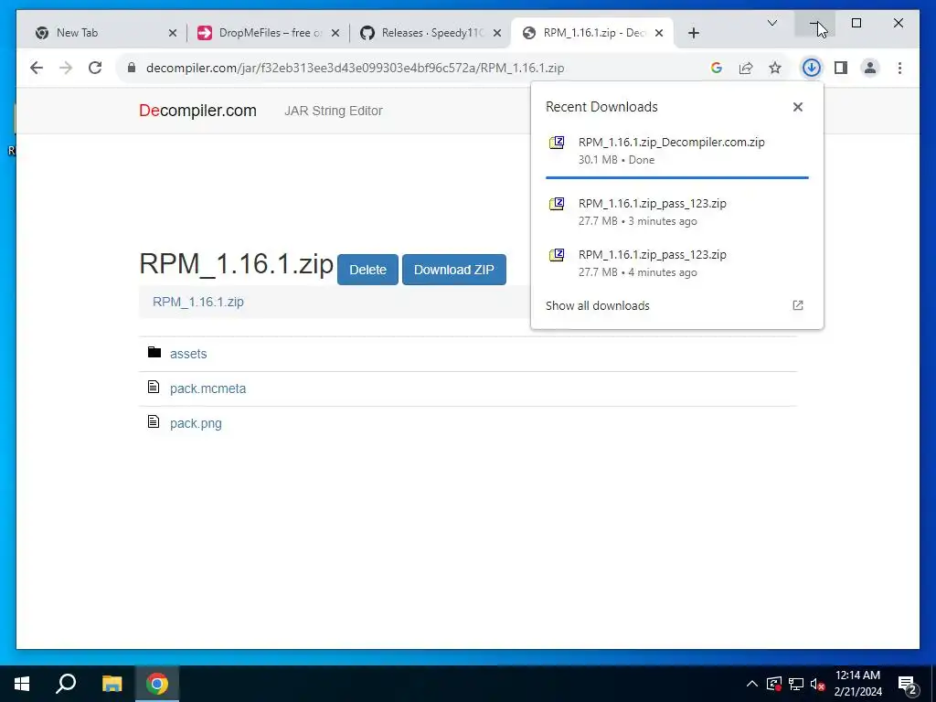This screenshot has height=702, width=936.
Task: Open RPM_1.16.1.zip_pass_123.zip from 4 minutes ago
Action: pos(677,263)
